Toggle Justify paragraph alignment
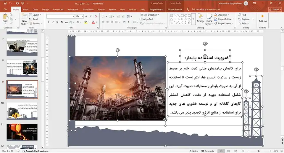This screenshot has height=153, width=284. pos(117,22)
